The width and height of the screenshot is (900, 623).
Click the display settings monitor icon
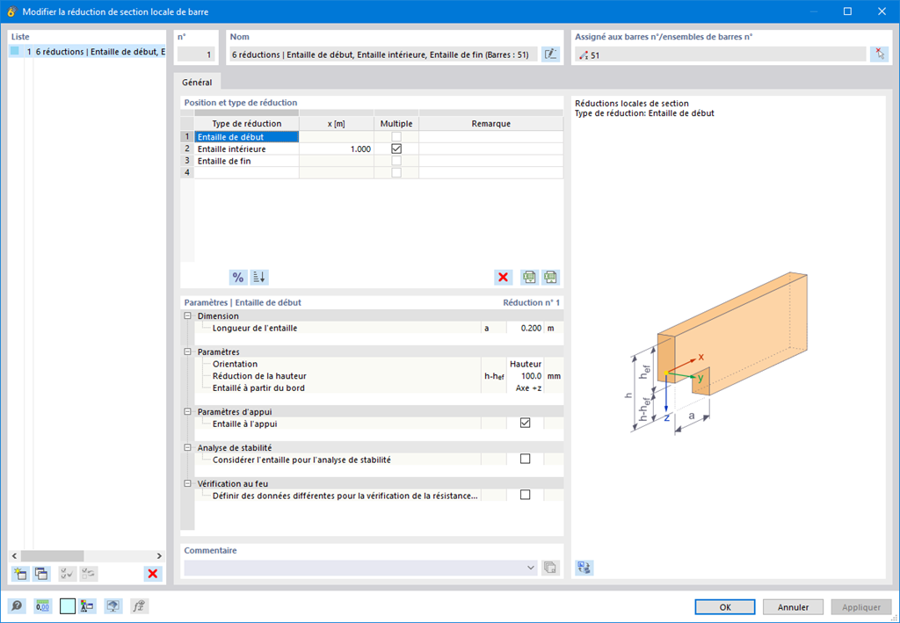point(113,606)
